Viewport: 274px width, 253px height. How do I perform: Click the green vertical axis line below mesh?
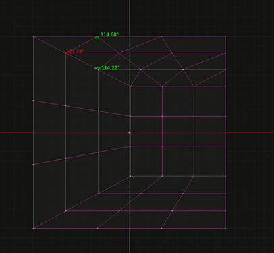coord(130,241)
